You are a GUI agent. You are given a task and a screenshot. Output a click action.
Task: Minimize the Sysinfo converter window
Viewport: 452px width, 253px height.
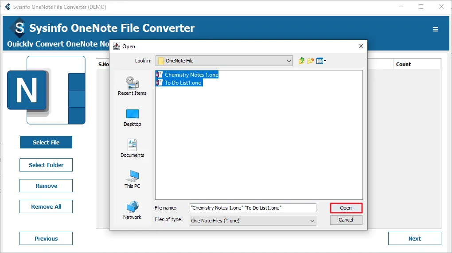click(x=401, y=7)
